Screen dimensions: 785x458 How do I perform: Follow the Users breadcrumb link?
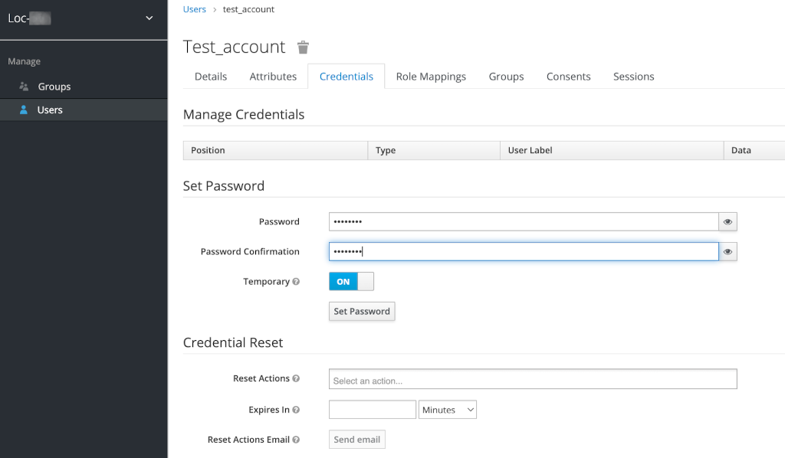(195, 9)
